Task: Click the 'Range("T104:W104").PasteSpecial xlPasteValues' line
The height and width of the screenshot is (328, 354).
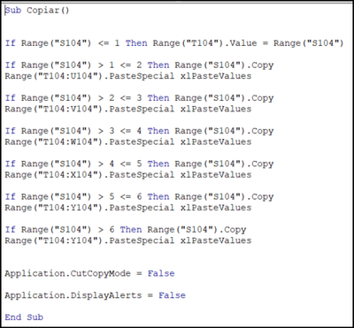Action: pos(128,141)
